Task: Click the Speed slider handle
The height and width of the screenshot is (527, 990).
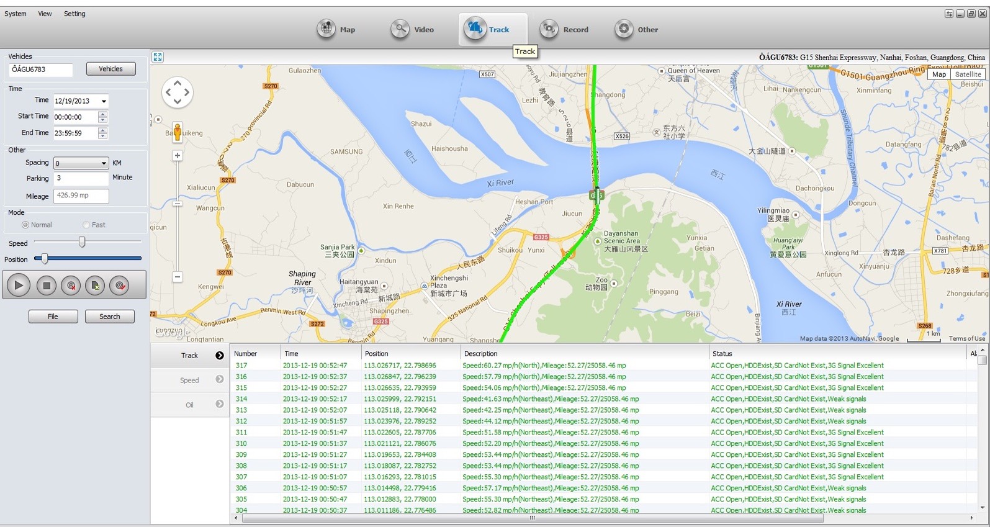Action: tap(82, 242)
